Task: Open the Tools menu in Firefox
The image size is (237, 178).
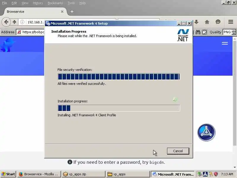Action: (x=71, y=3)
